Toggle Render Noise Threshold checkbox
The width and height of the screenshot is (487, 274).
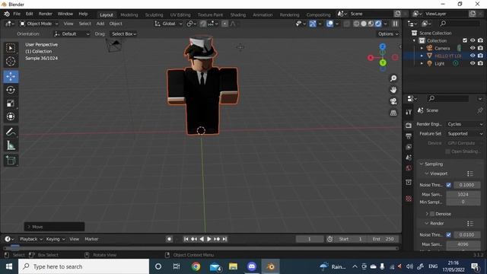448,235
